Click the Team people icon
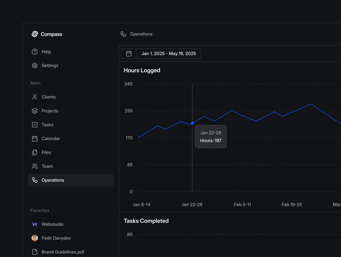 pos(35,166)
